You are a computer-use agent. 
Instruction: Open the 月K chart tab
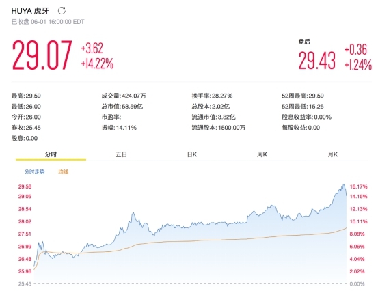(333, 154)
